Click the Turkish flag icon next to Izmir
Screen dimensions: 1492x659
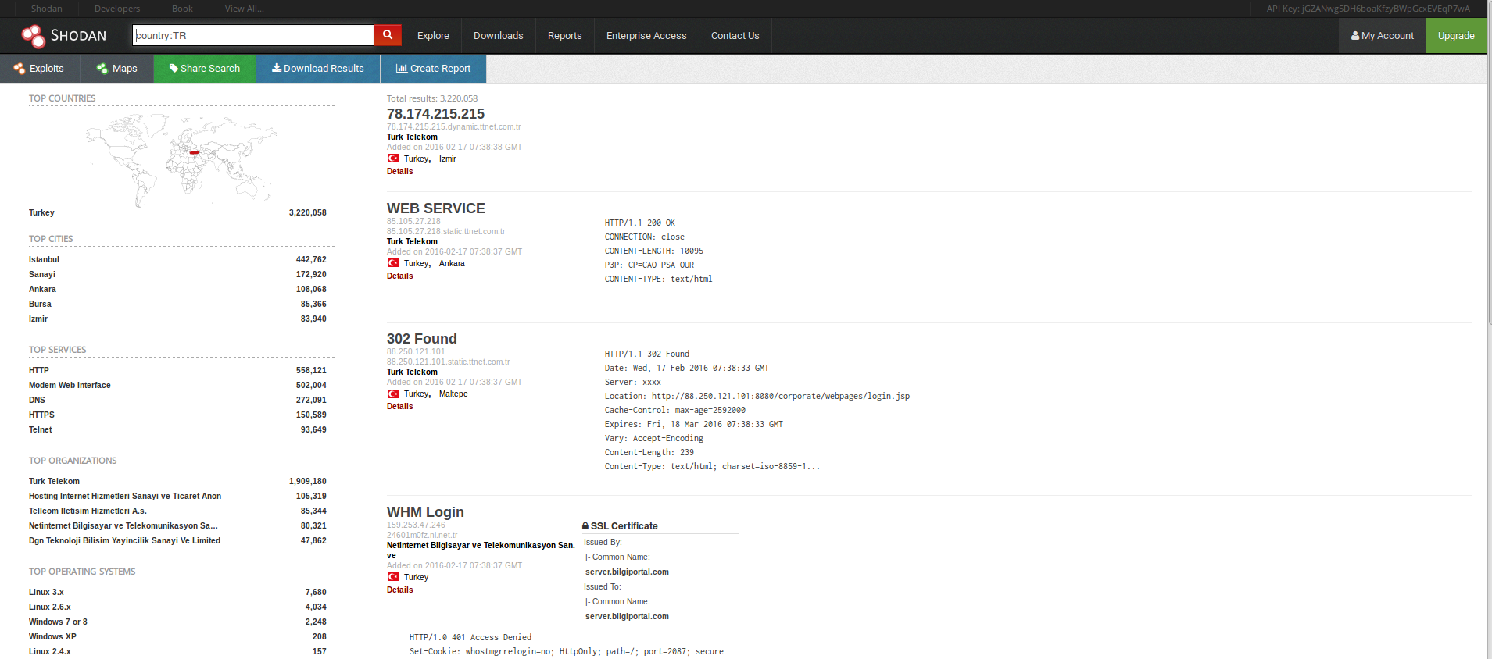coord(393,159)
